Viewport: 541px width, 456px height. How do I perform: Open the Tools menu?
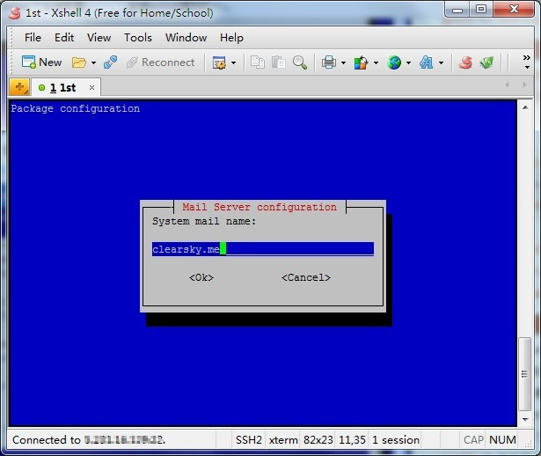click(x=137, y=38)
